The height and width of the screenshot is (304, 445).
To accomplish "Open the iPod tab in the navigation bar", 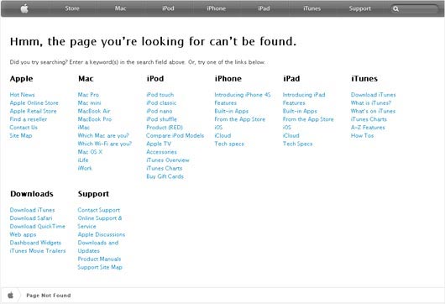I will point(168,8).
